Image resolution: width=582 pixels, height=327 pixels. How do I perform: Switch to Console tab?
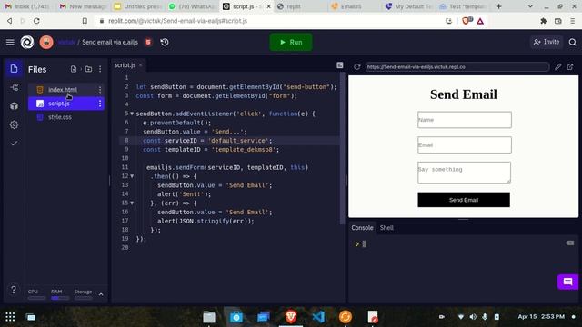coord(362,228)
